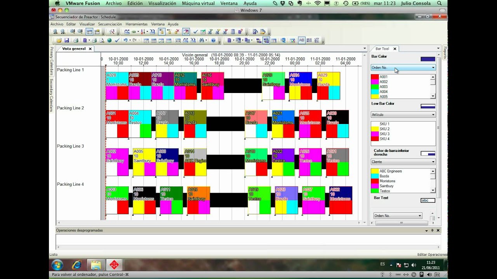This screenshot has height=279, width=497.
Task: Toggle the highlighted padlock lock operations button
Action: [x=162, y=32]
